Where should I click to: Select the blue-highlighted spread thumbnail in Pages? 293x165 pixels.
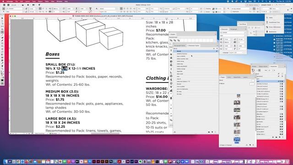click(237, 139)
